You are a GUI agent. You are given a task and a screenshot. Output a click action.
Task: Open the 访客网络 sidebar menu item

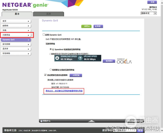click(x=16, y=53)
